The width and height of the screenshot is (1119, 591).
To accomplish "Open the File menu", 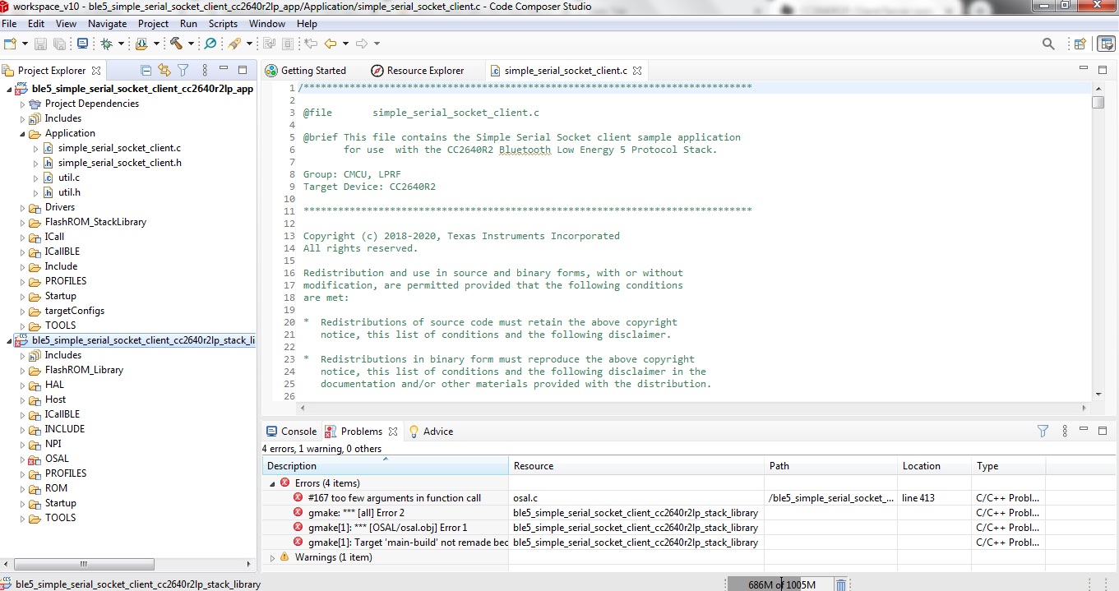I will 9,24.
